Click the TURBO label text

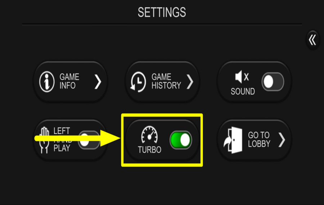click(x=150, y=150)
